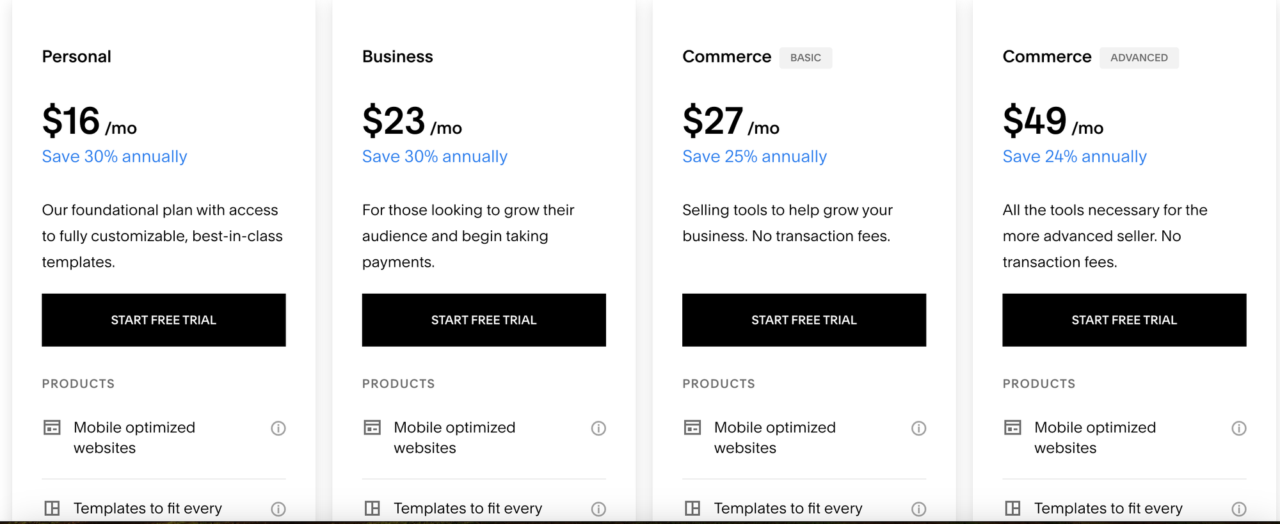Open Save 30% annually link under Business price

[x=435, y=156]
